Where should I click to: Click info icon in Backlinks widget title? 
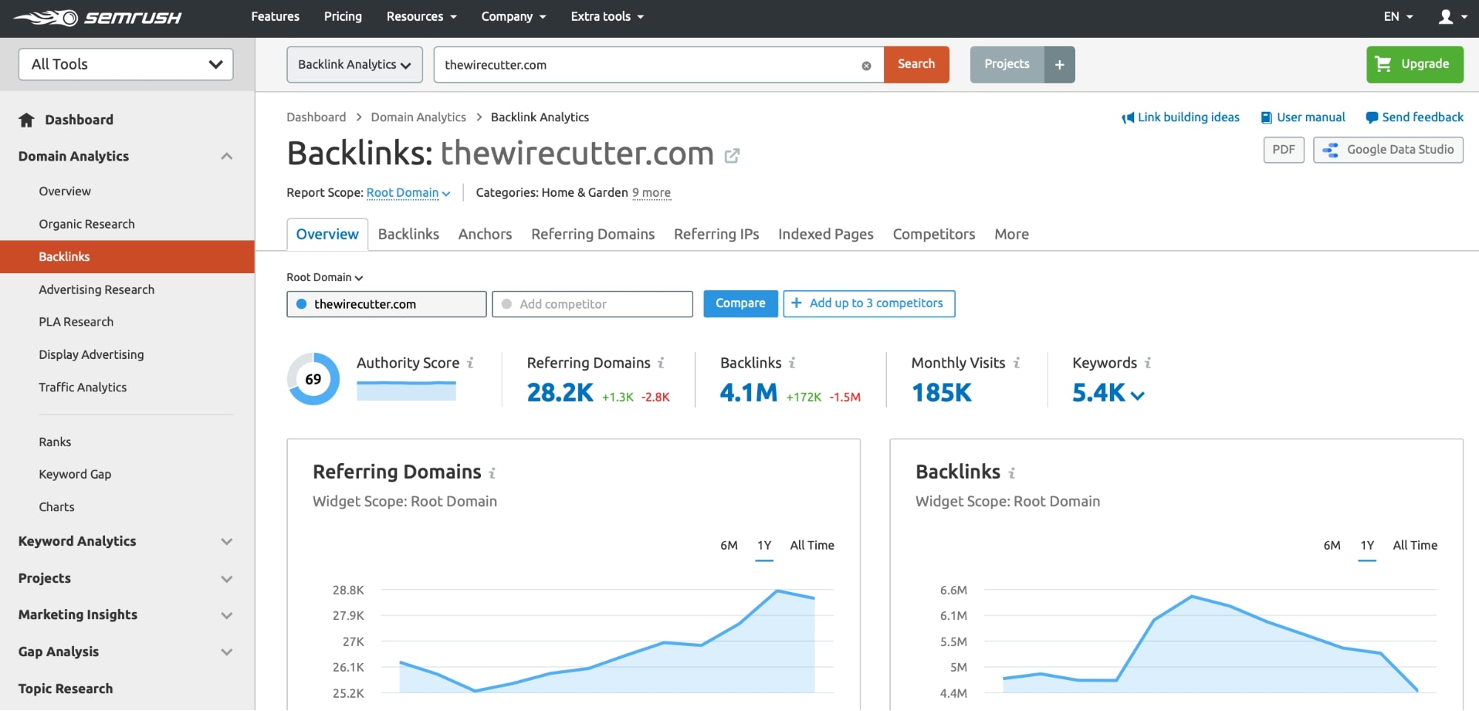tap(1012, 473)
